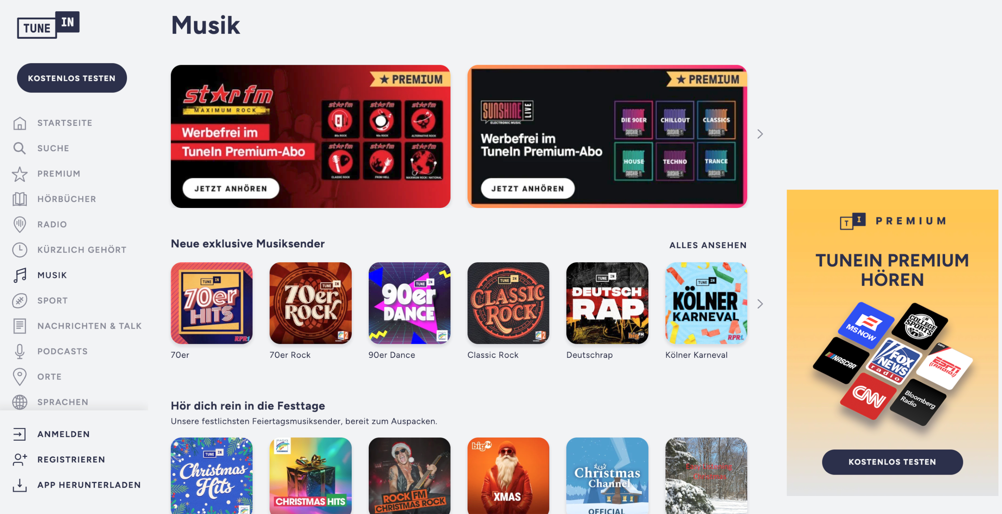
Task: Select the Premium star icon
Action: tap(19, 174)
